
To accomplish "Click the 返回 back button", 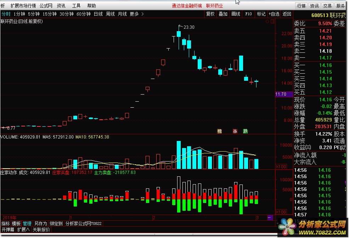I will (x=287, y=14).
